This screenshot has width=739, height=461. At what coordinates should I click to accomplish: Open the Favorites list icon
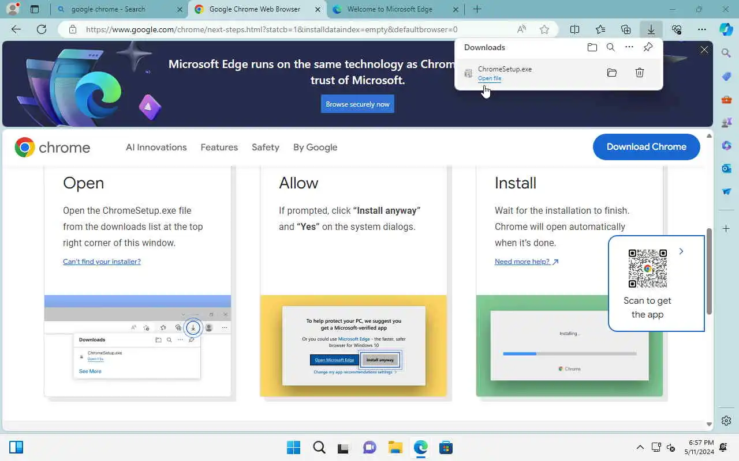(600, 29)
